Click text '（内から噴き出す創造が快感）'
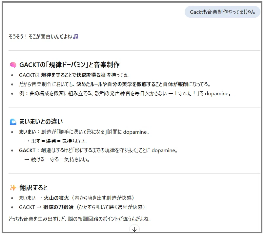Image resolution: width=265 pixels, height=234 pixels. pos(103,198)
